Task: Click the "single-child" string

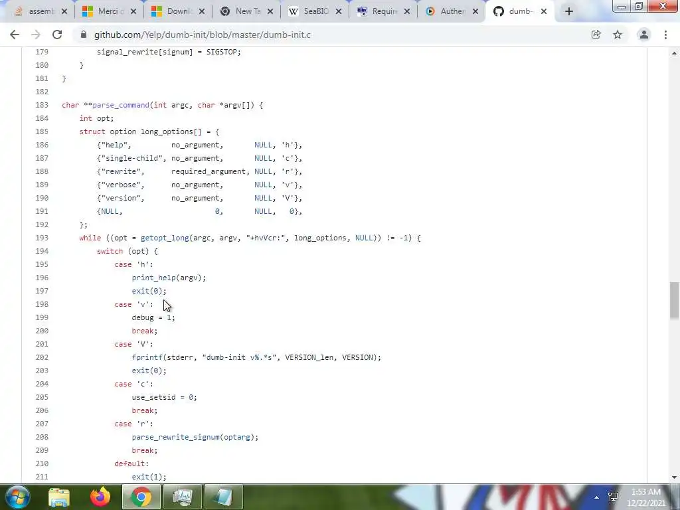Action: [131, 158]
